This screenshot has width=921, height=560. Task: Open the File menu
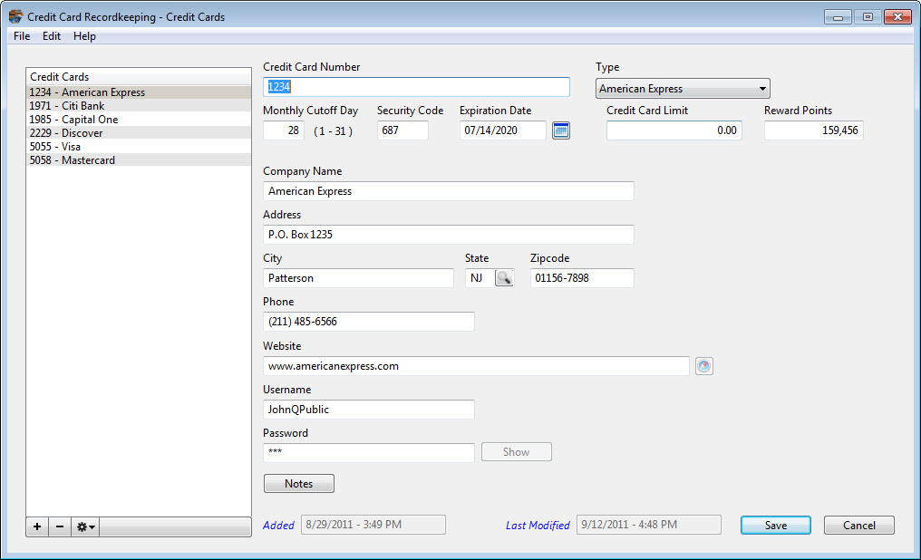coord(22,36)
